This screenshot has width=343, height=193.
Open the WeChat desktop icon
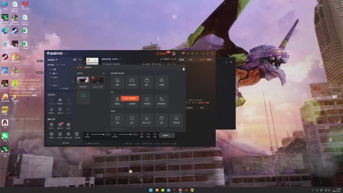5,137
